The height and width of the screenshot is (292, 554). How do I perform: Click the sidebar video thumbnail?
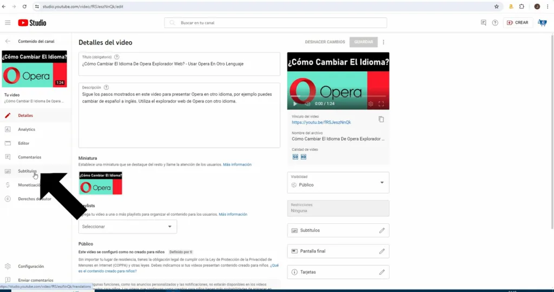[x=34, y=69]
